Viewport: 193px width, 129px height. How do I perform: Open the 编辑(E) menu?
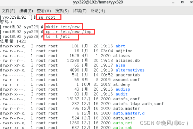coord(26,11)
